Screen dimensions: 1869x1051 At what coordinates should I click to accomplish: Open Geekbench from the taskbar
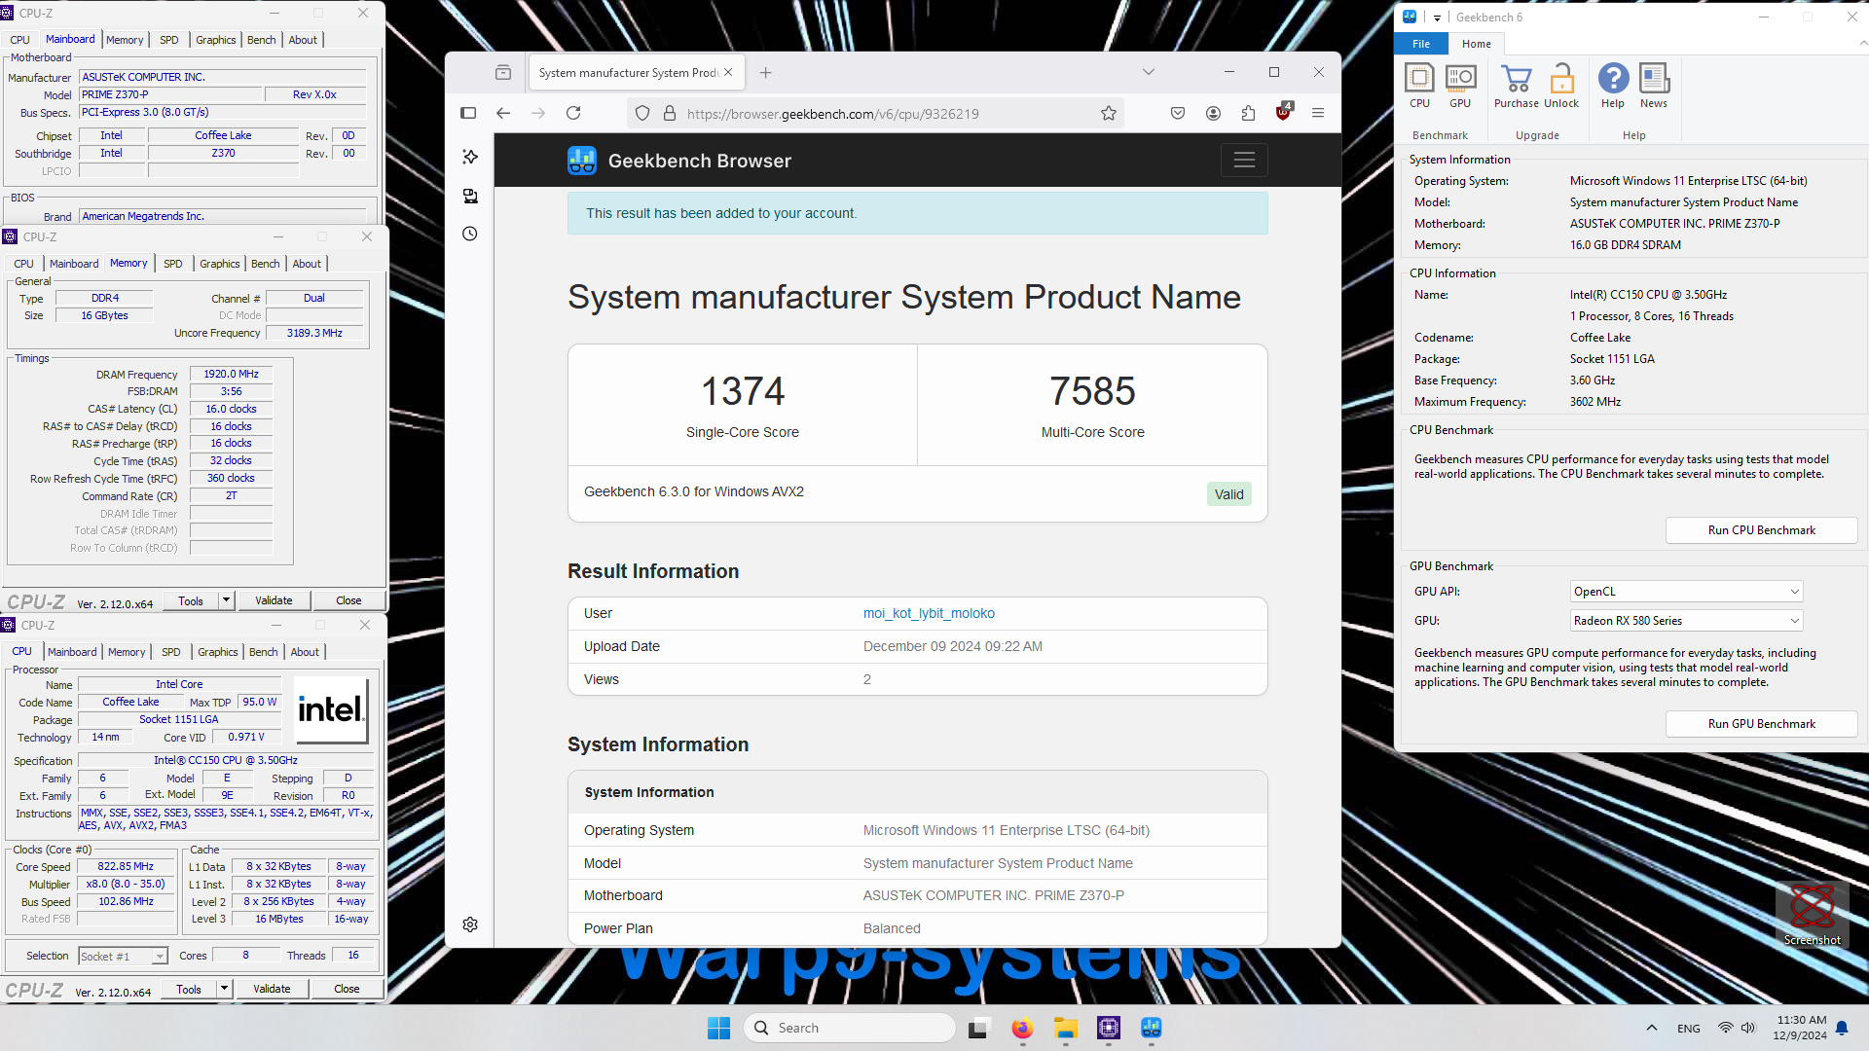click(1151, 1028)
